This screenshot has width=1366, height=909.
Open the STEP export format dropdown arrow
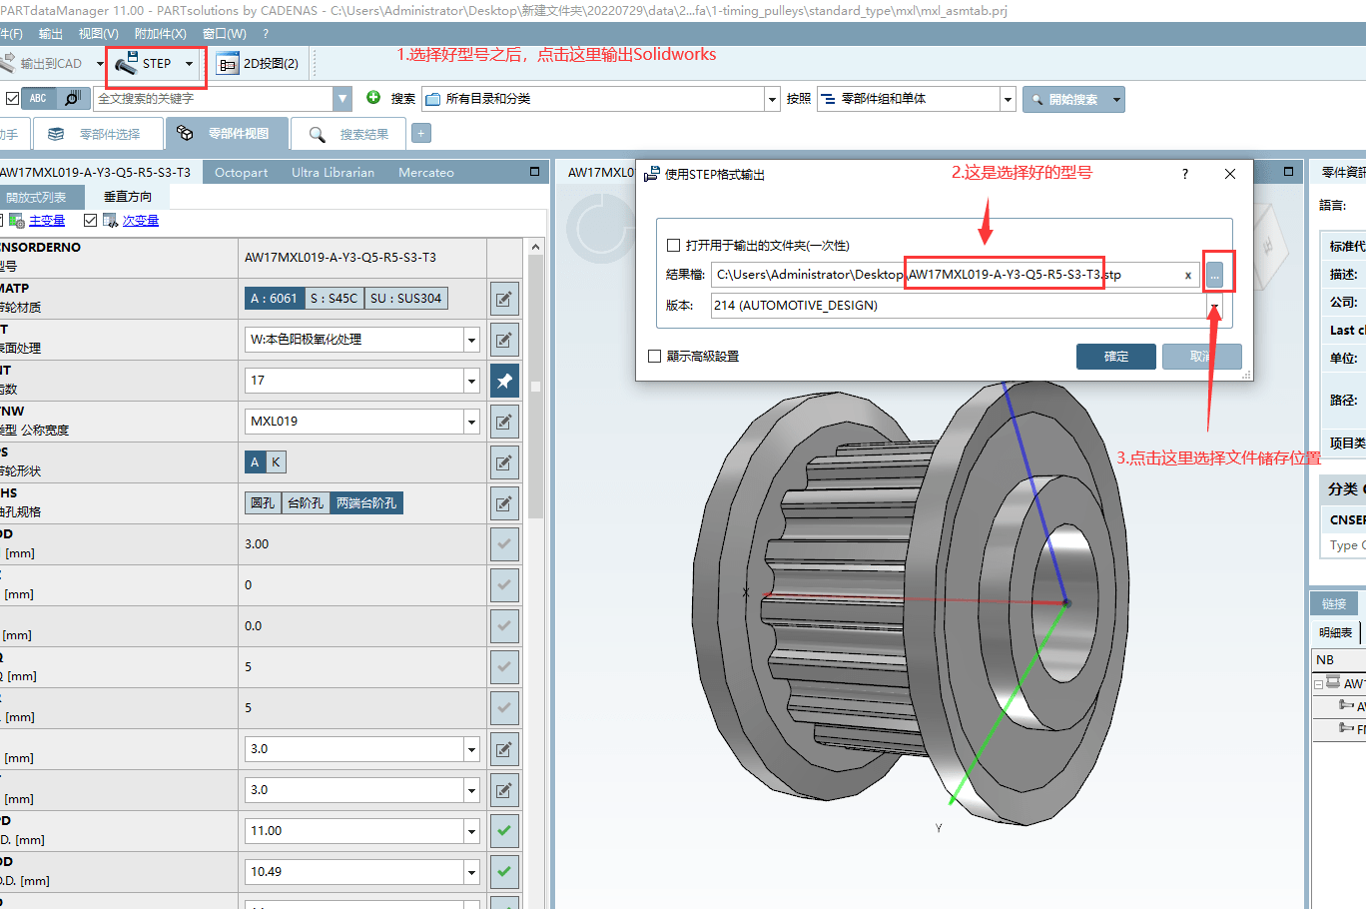click(190, 64)
